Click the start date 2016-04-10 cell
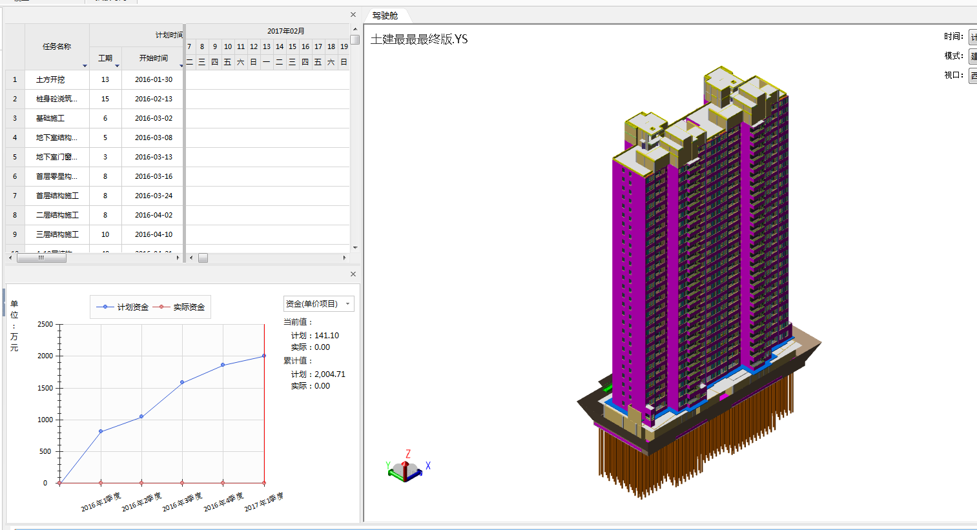The height and width of the screenshot is (530, 977). pos(153,234)
